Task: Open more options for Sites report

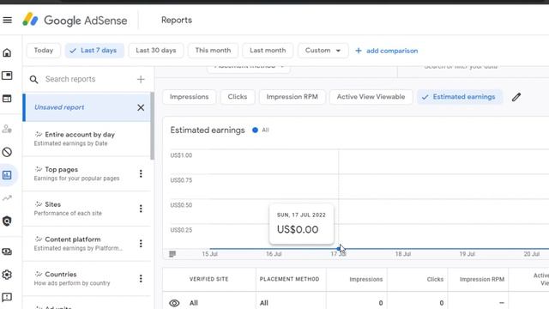Action: [x=141, y=209]
